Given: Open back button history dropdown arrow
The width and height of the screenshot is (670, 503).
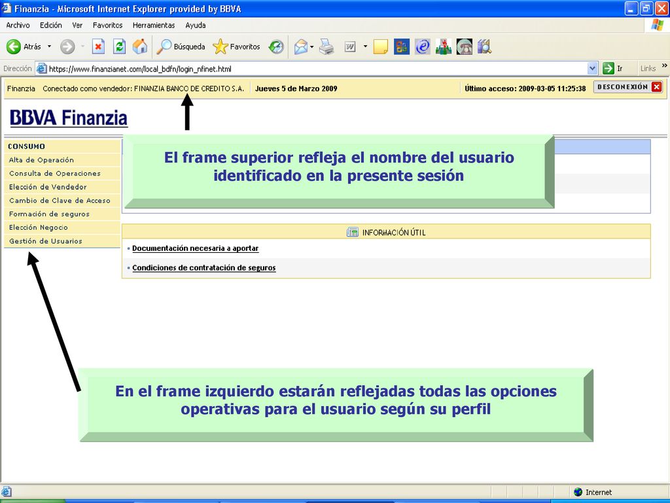Looking at the screenshot, I should tap(49, 47).
